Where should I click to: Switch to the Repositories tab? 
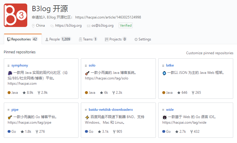coord(23,39)
